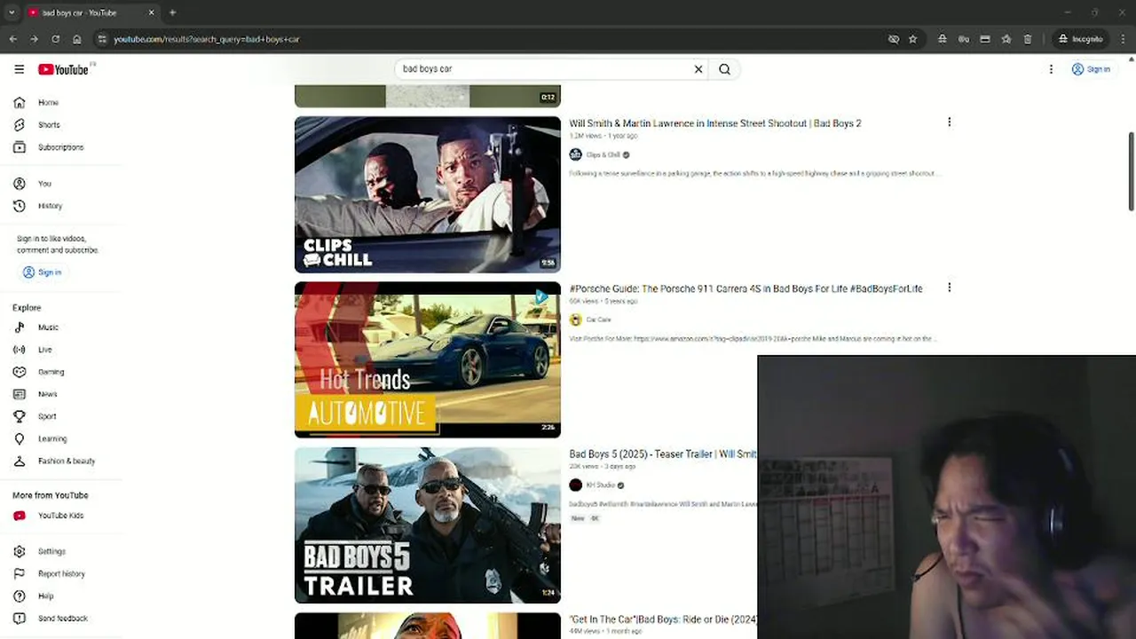Screen dimensions: 1136x639
Task: Open the tab search dropdown arrow
Action: click(12, 12)
